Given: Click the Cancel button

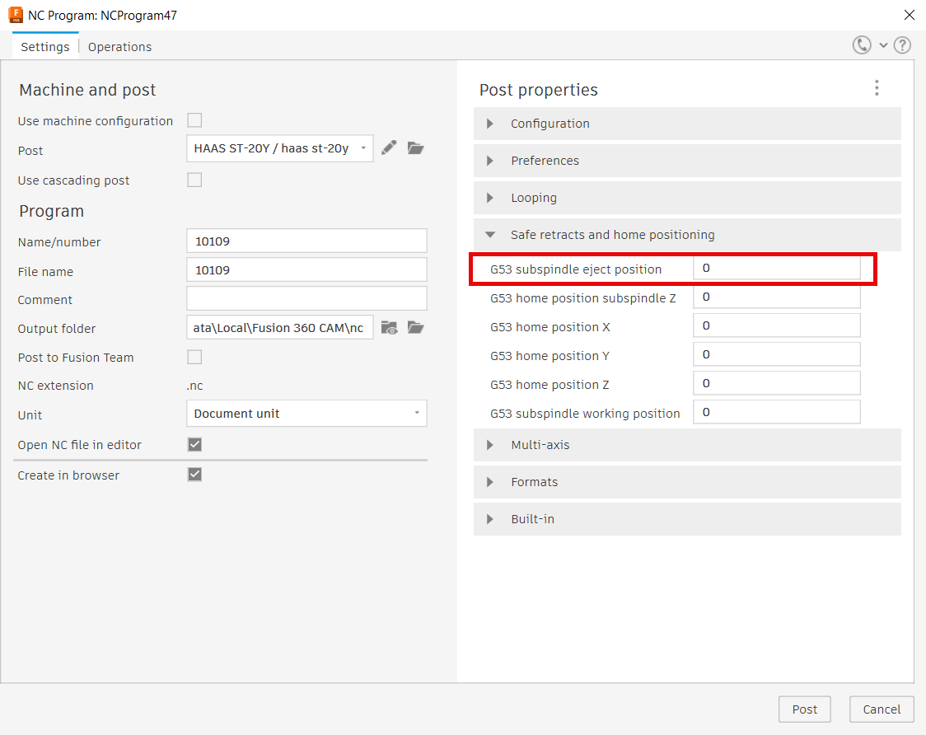Looking at the screenshot, I should coord(882,709).
